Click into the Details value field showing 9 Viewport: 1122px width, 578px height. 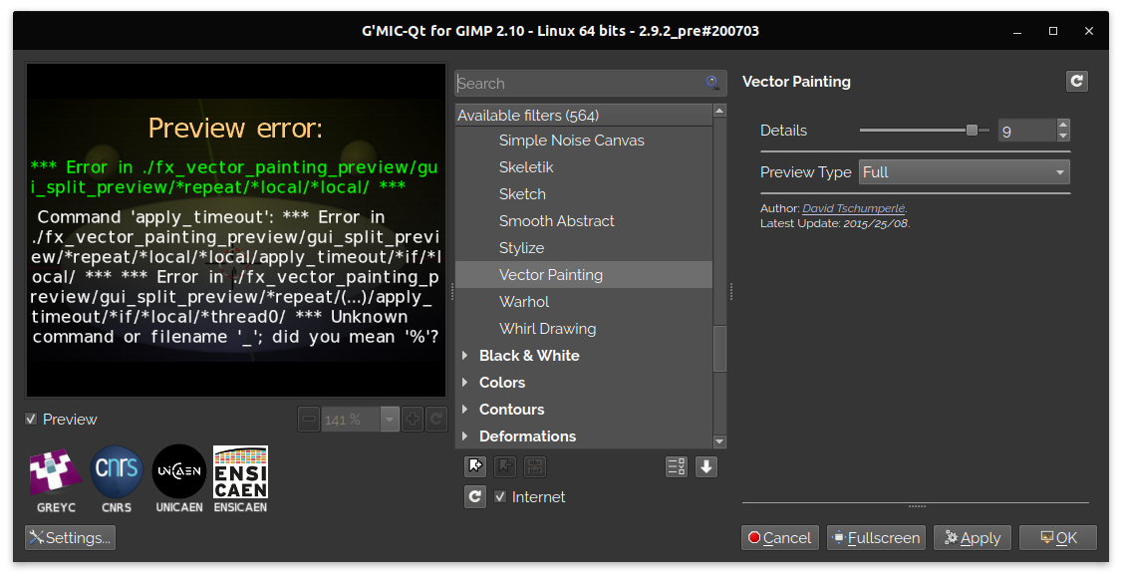point(1027,131)
